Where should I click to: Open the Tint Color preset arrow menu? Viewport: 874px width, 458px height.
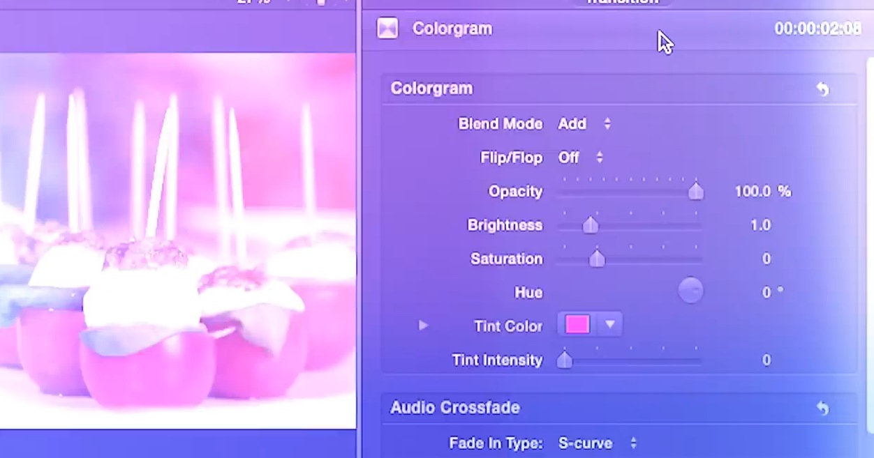[x=609, y=325]
